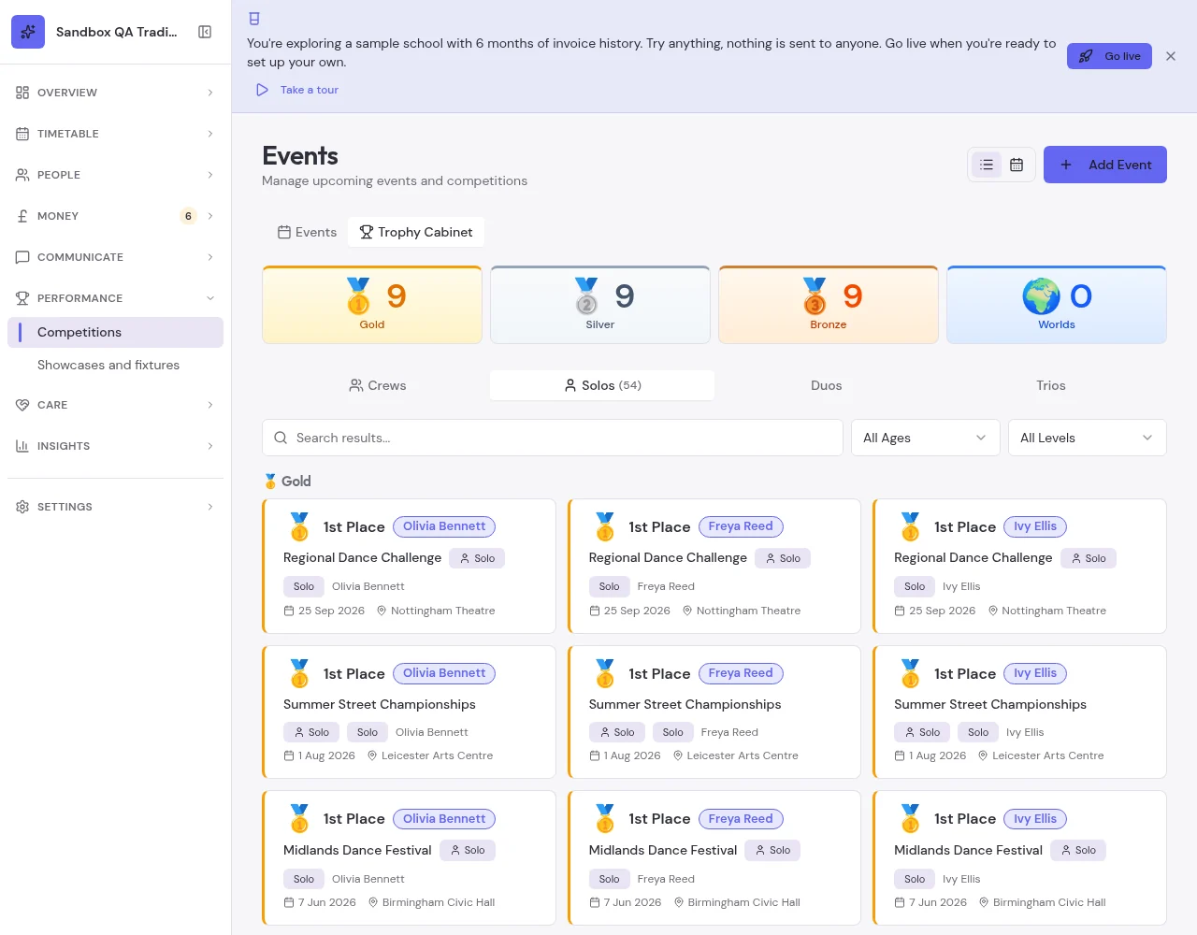Click the Worlds globe summary card
This screenshot has height=935, width=1197.
1057,305
